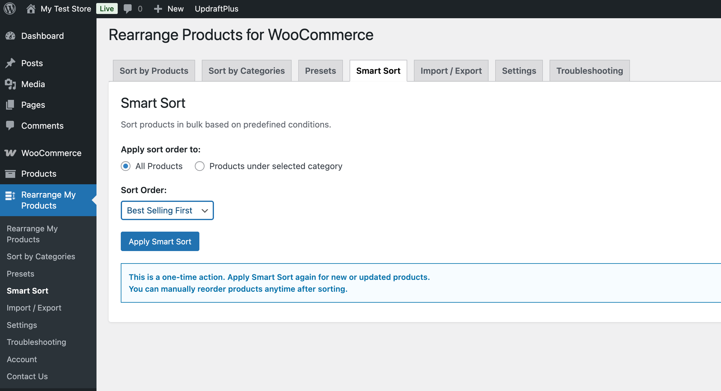Open Media library via its sidebar icon
The image size is (721, 391).
[x=10, y=84]
